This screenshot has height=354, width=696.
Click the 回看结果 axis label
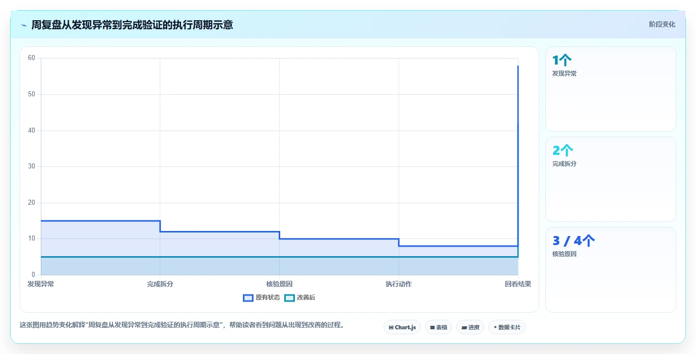518,284
